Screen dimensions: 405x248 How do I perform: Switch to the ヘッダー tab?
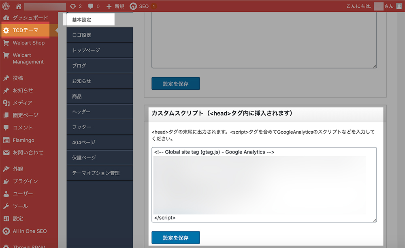pyautogui.click(x=100, y=111)
